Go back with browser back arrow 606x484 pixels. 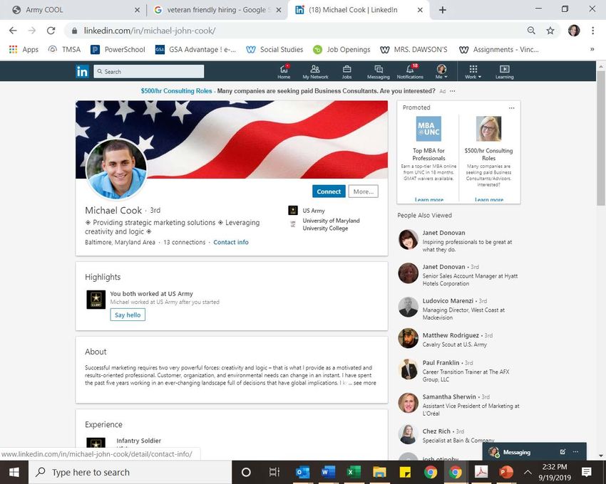(x=13, y=31)
